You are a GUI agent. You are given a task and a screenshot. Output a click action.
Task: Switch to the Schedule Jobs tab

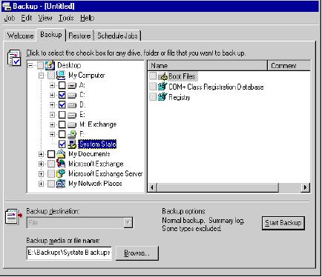pyautogui.click(x=117, y=36)
